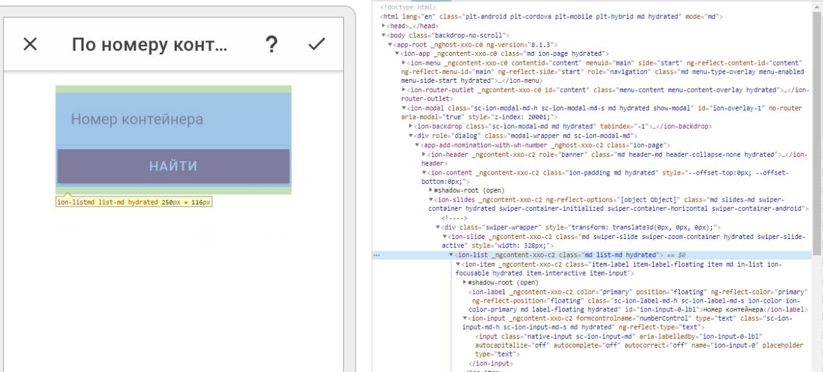Viewport: 823px width, 372px height.
Task: Collapse the div swiper-wrapper node
Action: [x=438, y=227]
